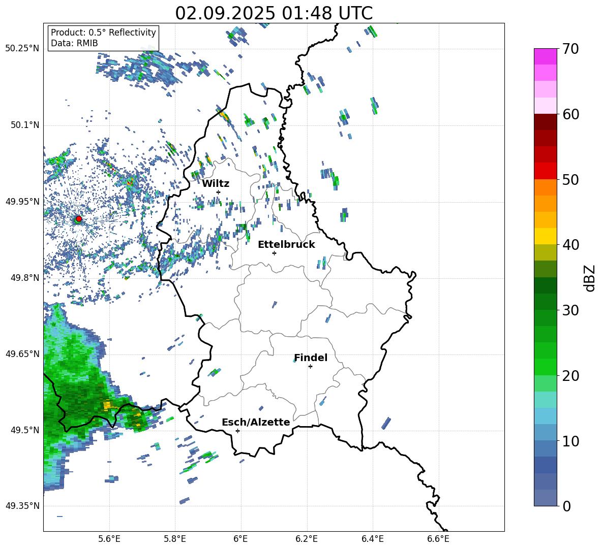Click the 49.95°N latitude label
Screen dimensions: 602x549
[x=22, y=201]
